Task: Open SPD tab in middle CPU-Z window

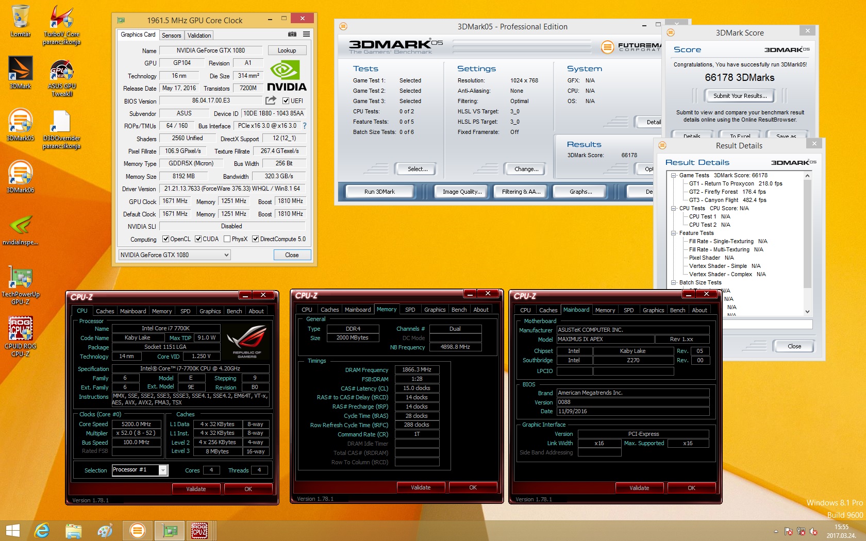Action: click(410, 310)
